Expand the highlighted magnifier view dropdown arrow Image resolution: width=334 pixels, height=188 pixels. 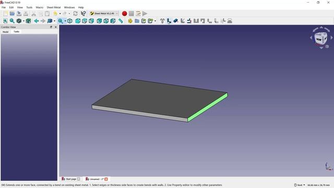(65, 21)
